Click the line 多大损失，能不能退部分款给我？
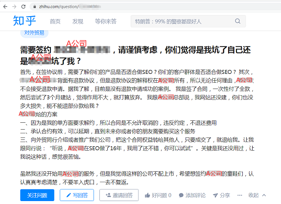This screenshot has width=281, height=204. (59, 106)
